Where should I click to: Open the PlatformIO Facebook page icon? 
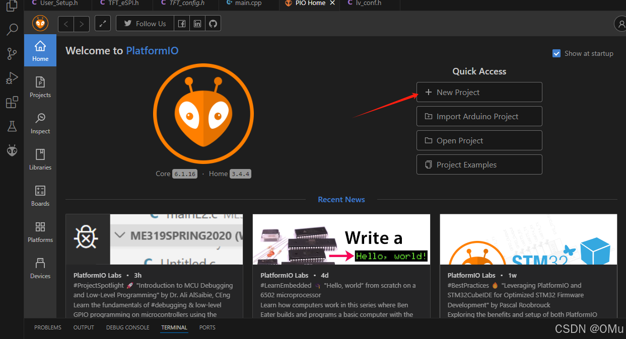[182, 24]
